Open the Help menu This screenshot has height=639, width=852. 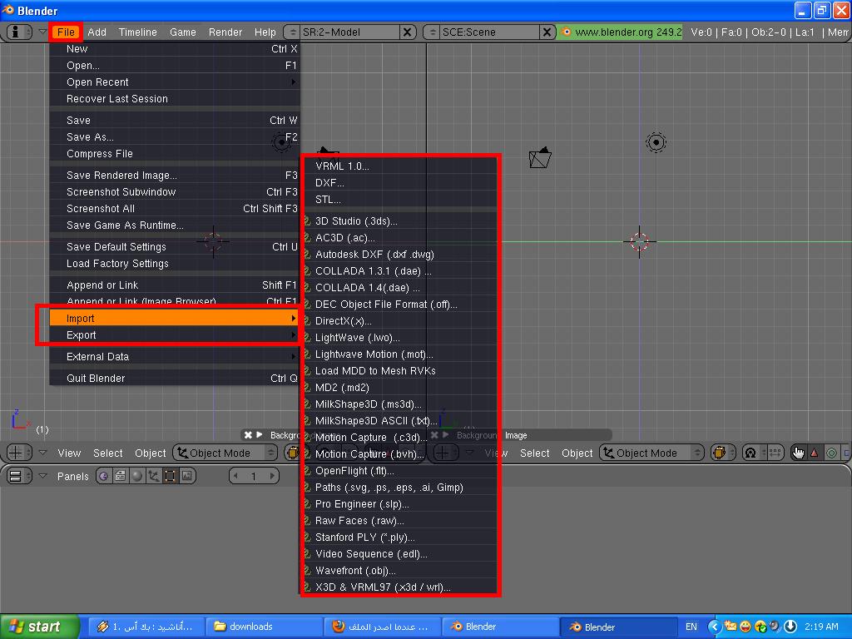click(265, 32)
